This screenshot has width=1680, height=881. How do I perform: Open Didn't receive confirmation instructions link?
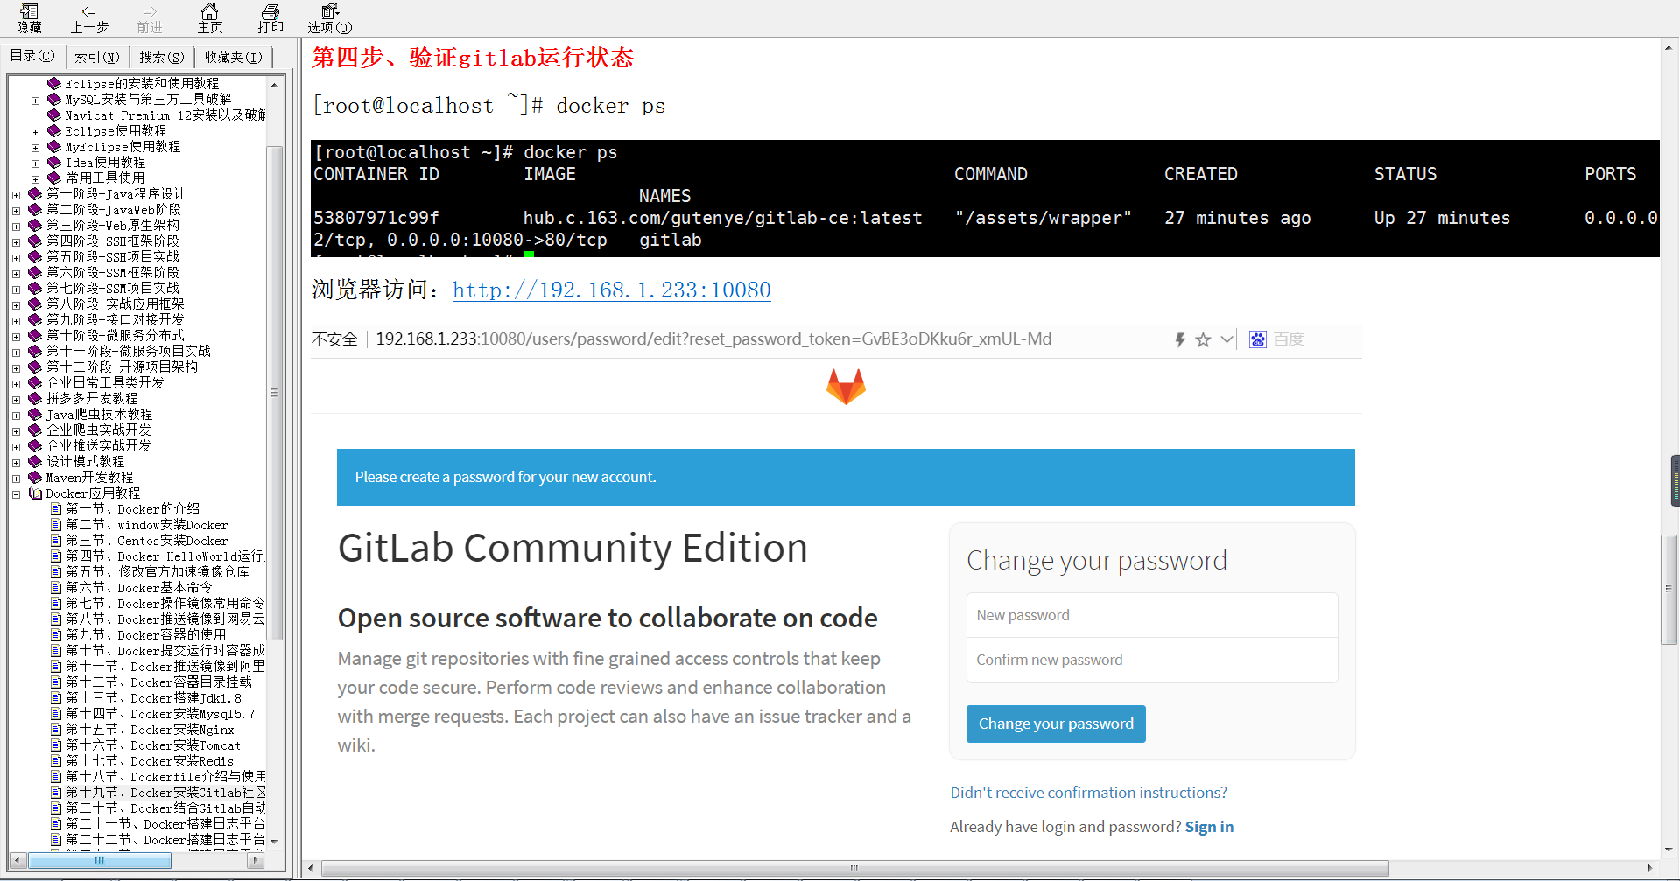click(1088, 793)
